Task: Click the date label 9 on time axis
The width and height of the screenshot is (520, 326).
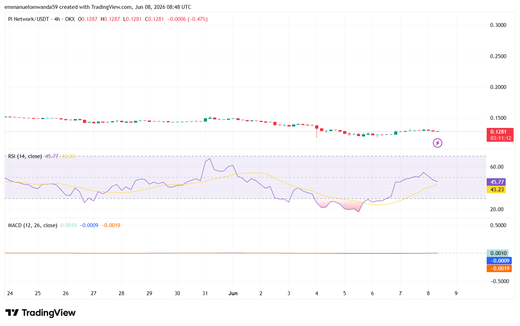Action: pos(456,293)
